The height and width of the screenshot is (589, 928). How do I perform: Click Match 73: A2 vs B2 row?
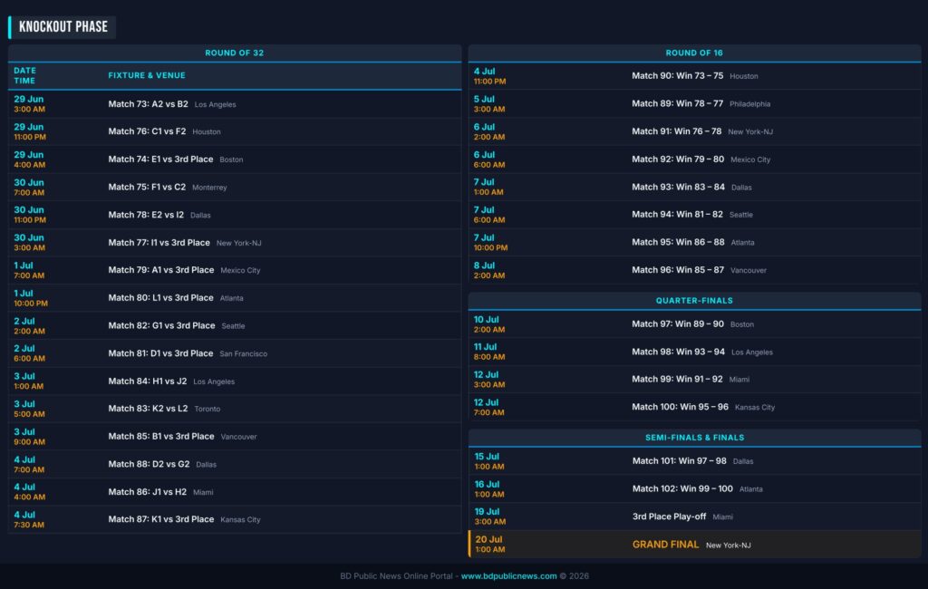[148, 104]
